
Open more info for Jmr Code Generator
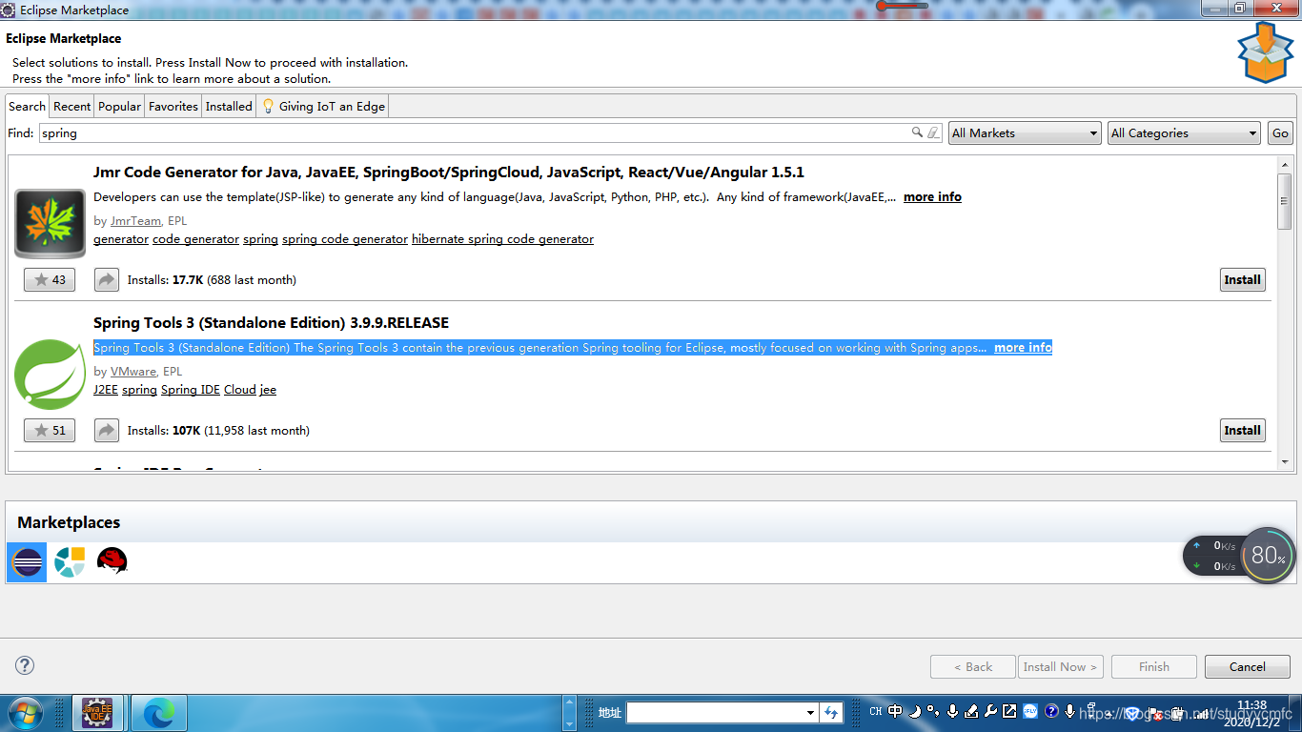(932, 197)
